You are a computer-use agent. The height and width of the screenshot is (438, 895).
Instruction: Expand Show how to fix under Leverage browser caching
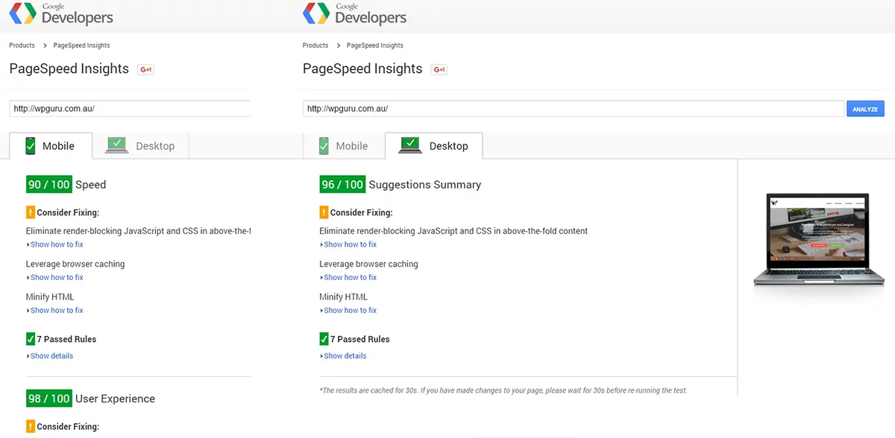pos(55,277)
